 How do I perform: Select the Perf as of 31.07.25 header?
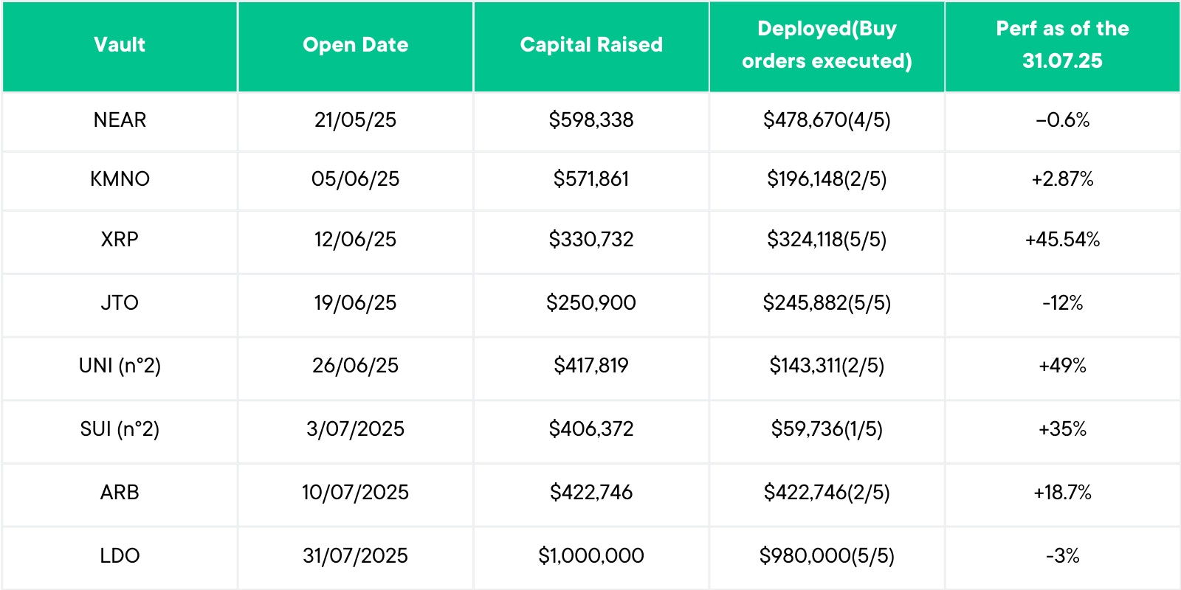(1062, 45)
